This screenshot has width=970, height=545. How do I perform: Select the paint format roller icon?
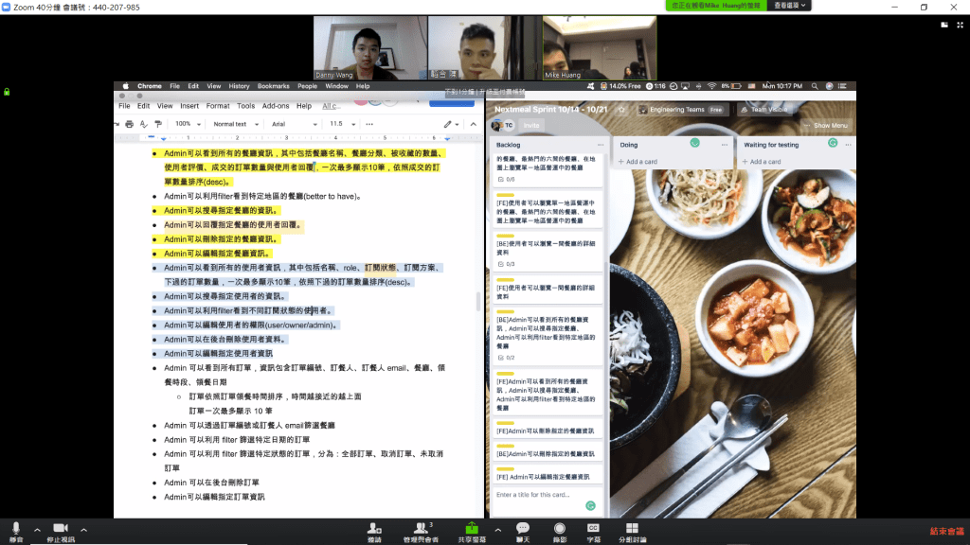click(156, 124)
